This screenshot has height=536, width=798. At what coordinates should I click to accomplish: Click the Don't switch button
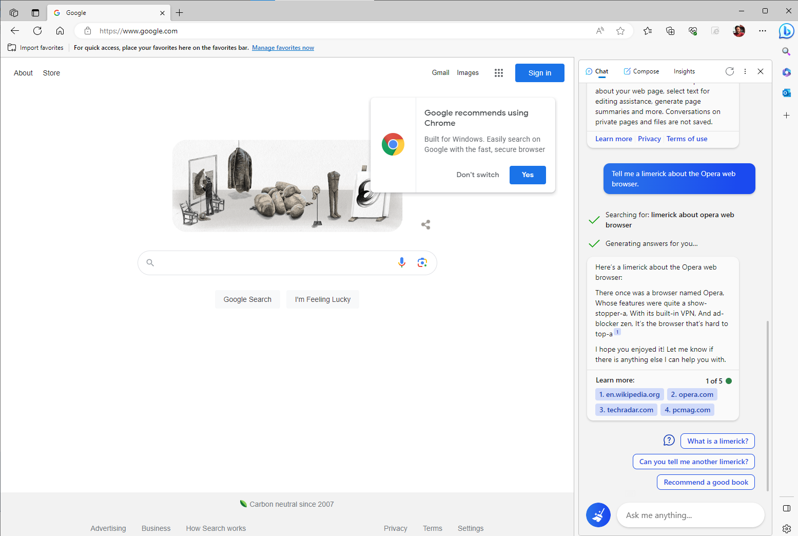coord(478,175)
